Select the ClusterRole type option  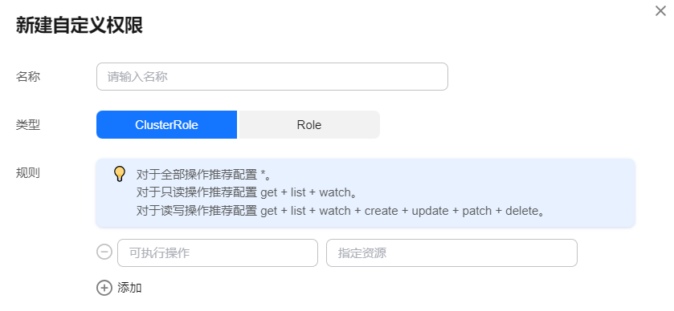pyautogui.click(x=166, y=125)
